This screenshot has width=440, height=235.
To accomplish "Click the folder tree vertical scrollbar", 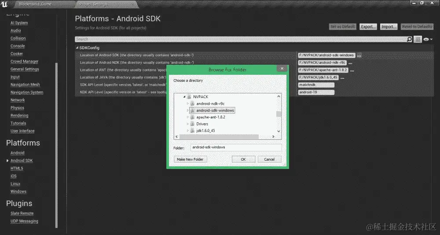I will (279, 114).
